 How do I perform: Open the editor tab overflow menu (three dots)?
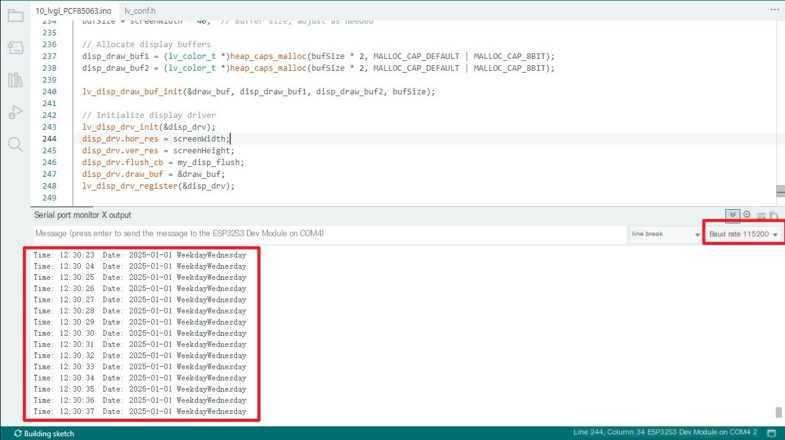tap(774, 10)
